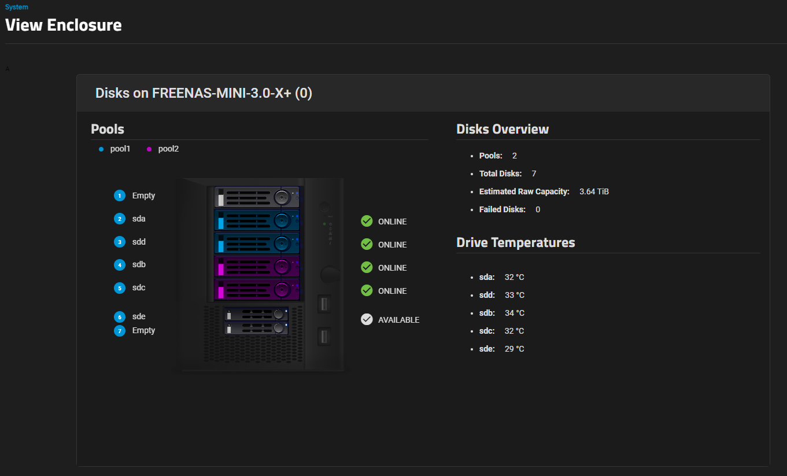Select the sda disk label
Image resolution: width=787 pixels, height=476 pixels.
[x=139, y=219]
